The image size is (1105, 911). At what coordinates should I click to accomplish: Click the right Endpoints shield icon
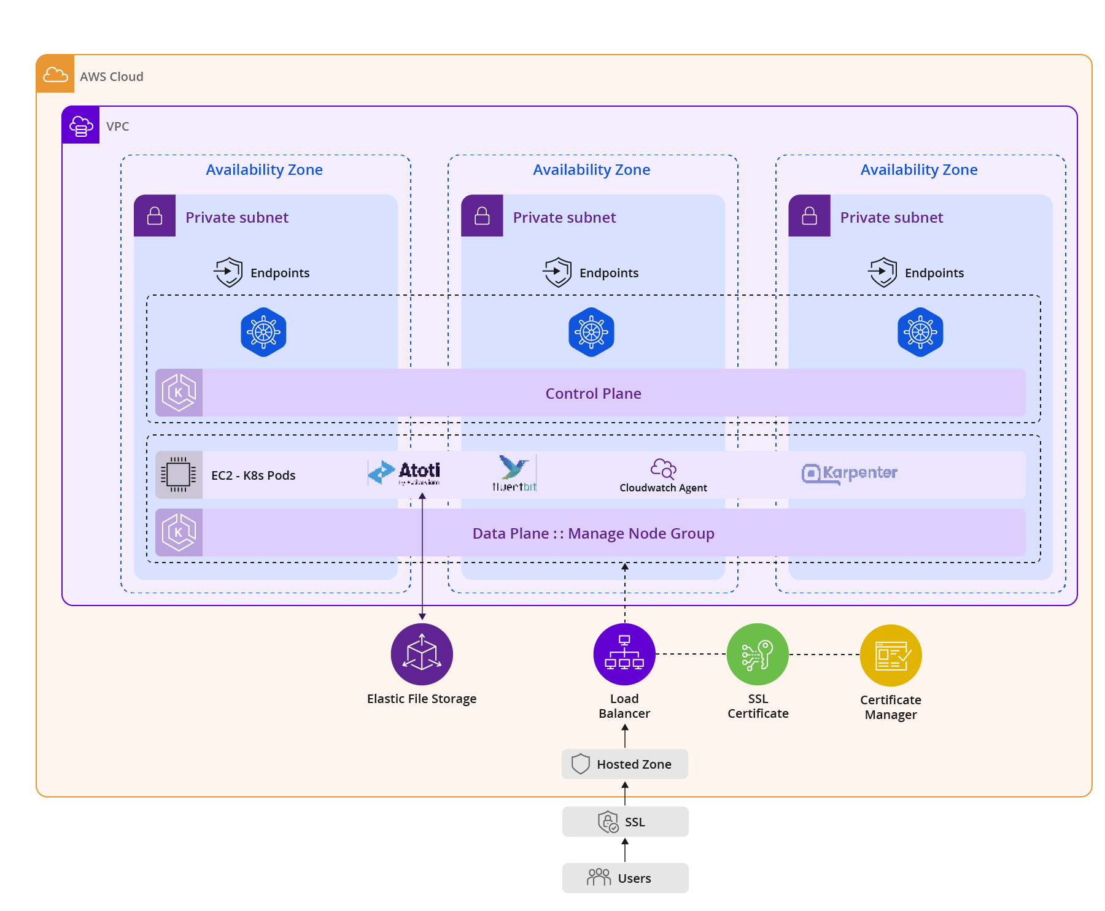tap(883, 272)
